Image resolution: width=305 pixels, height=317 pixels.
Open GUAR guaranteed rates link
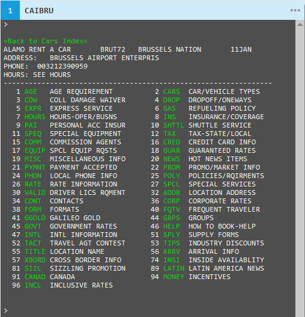point(171,150)
